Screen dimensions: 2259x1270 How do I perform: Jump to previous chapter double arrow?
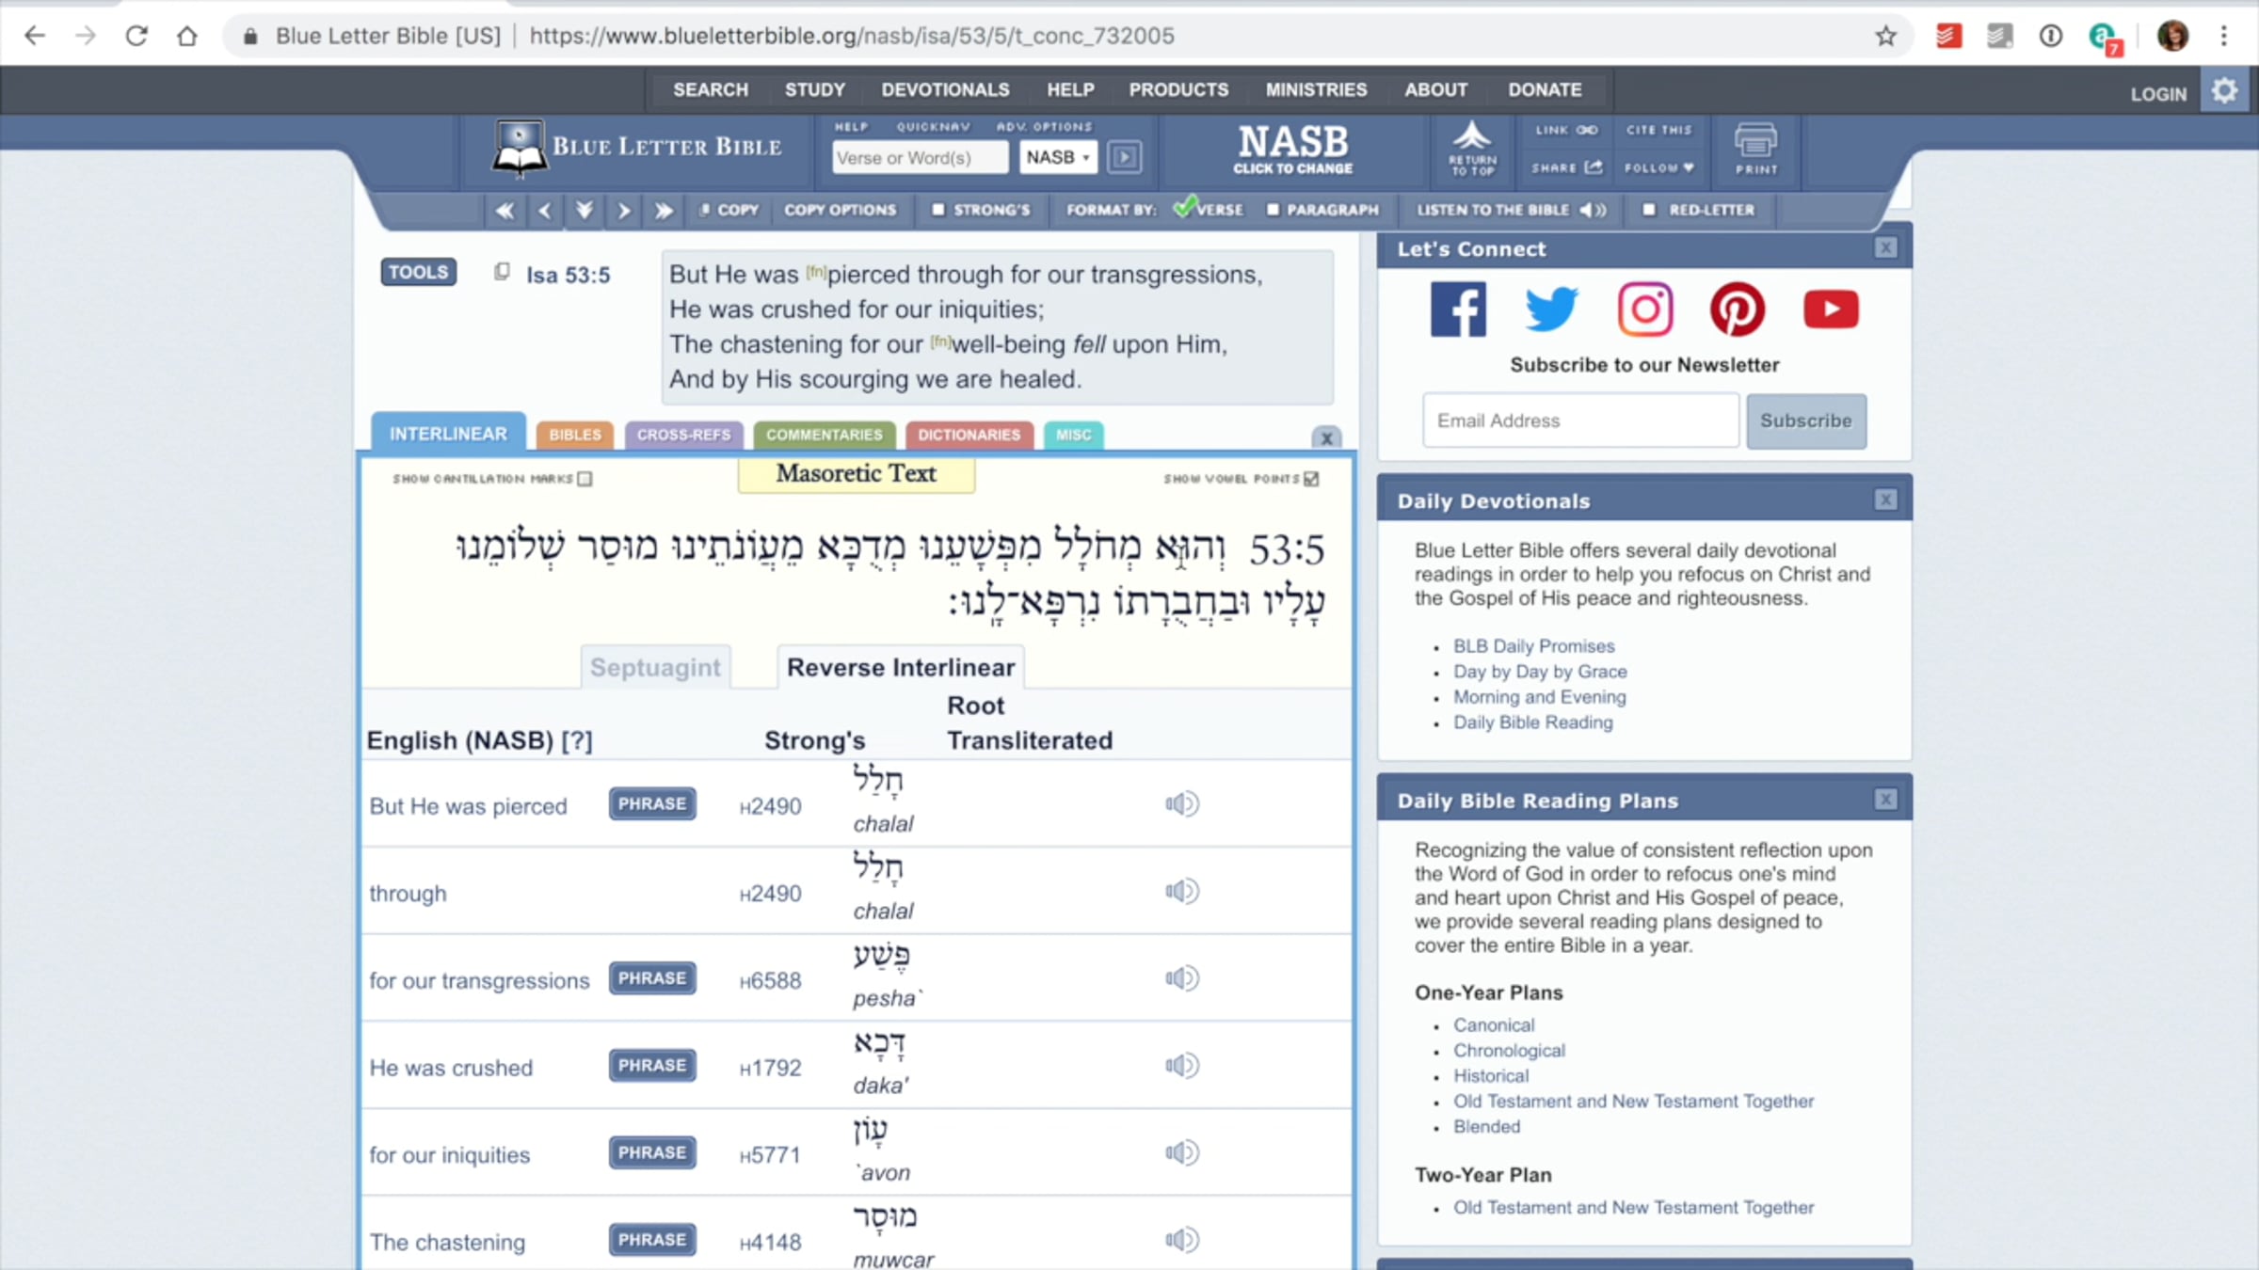(x=505, y=210)
